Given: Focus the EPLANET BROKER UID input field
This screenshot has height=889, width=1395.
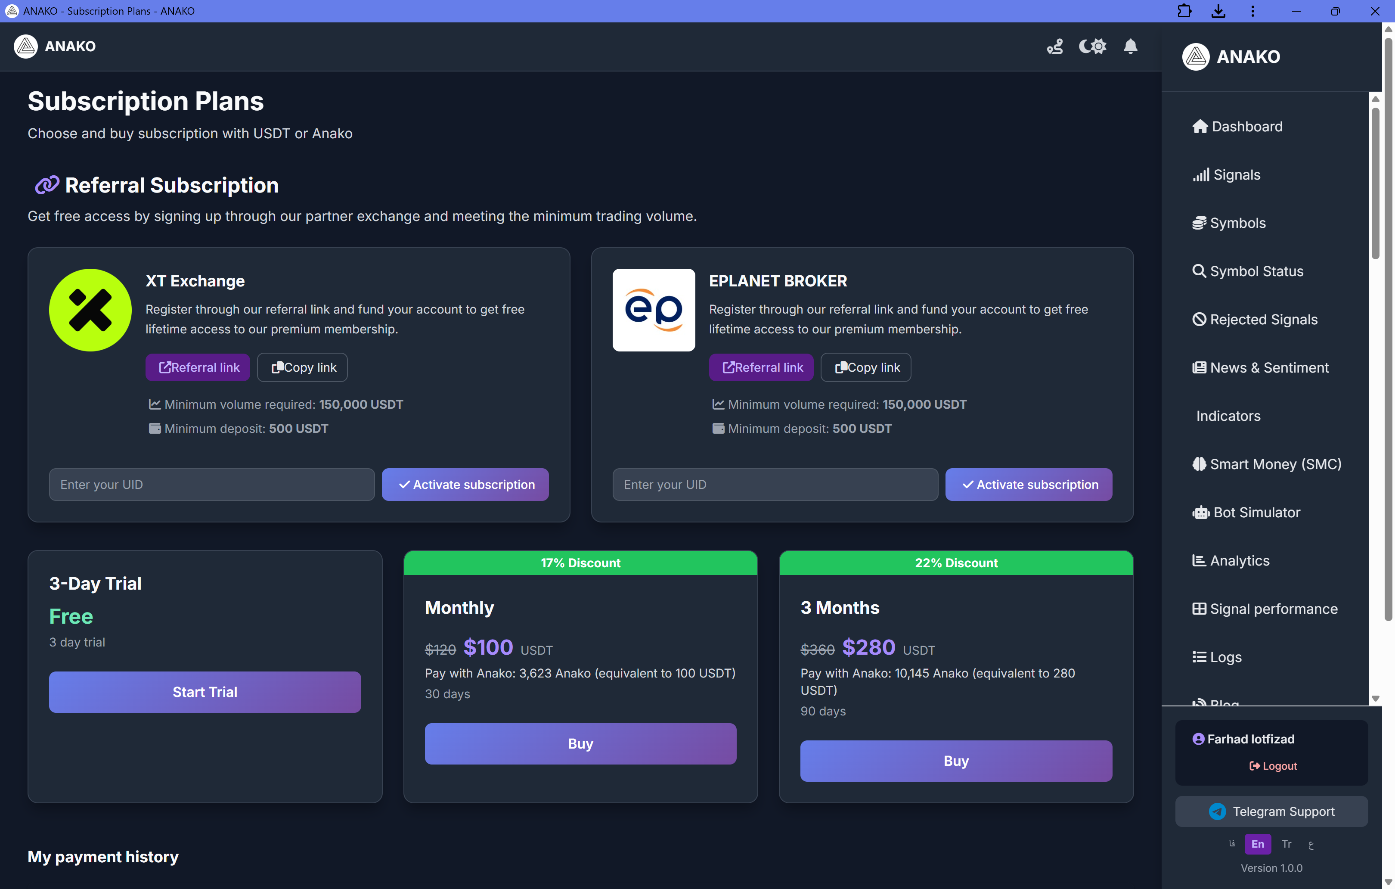Looking at the screenshot, I should point(775,484).
